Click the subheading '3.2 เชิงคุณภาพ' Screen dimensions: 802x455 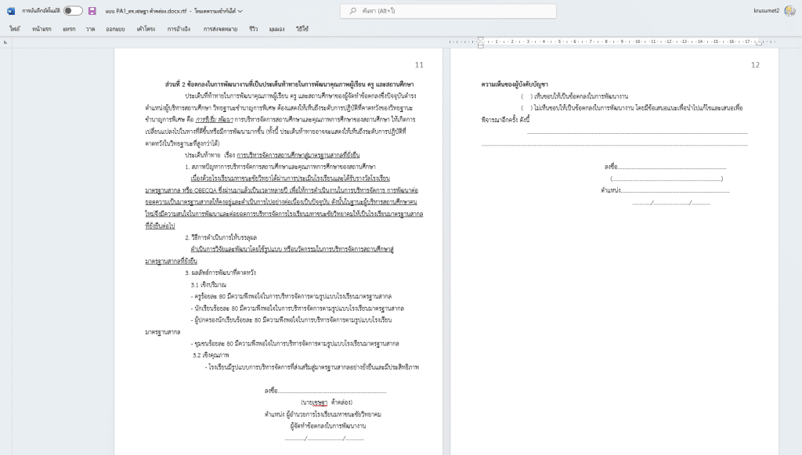211,356
